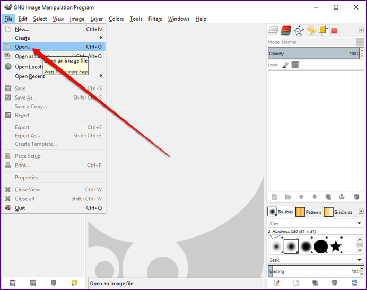Open the Windows menu
The image size is (367, 290).
179,19
